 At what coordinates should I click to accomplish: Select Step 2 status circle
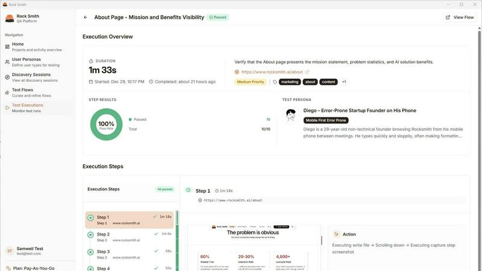[90, 235]
